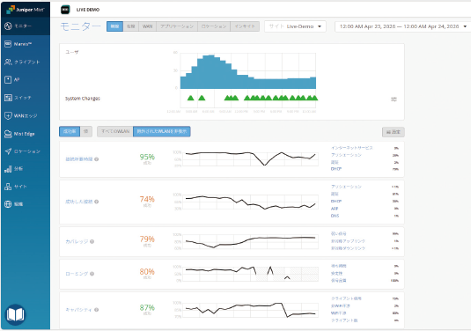Open スイッチ in the sidebar

[26, 98]
